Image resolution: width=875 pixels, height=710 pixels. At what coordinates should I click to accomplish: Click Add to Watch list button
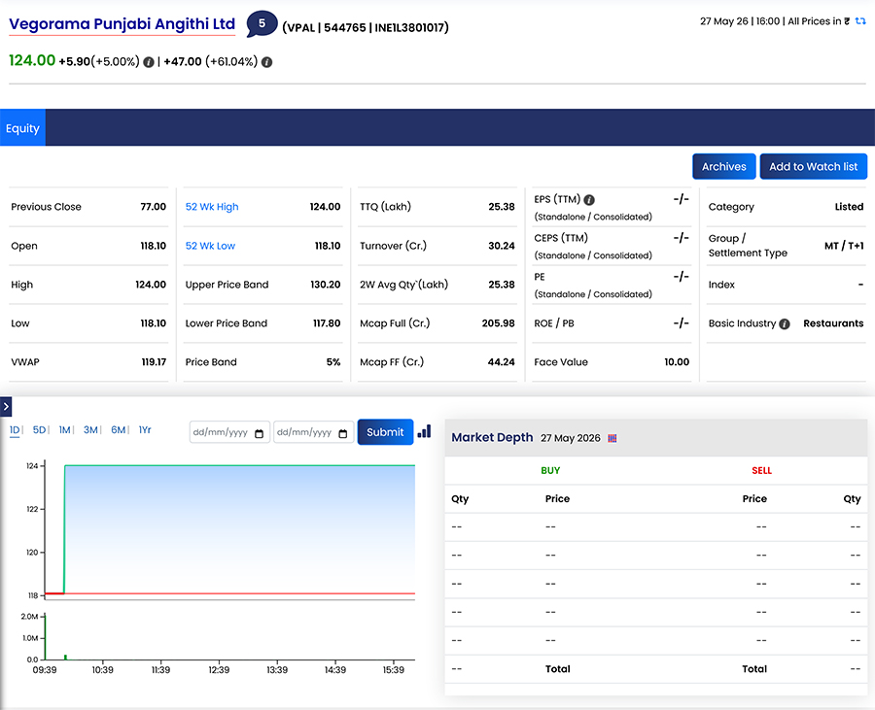(813, 167)
